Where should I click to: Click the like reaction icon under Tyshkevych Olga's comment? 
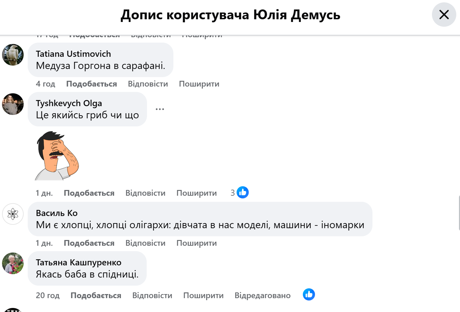click(x=242, y=193)
